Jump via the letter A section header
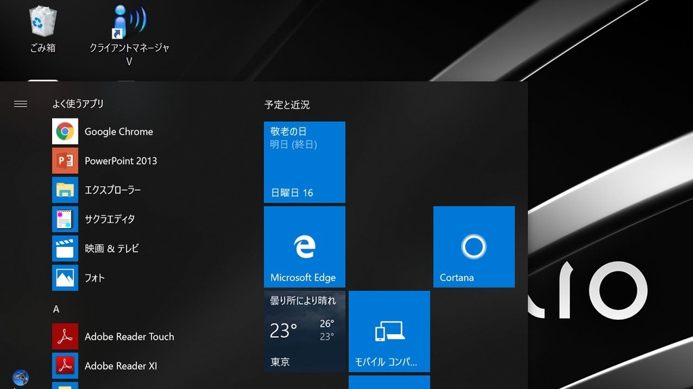The width and height of the screenshot is (693, 389). click(56, 309)
